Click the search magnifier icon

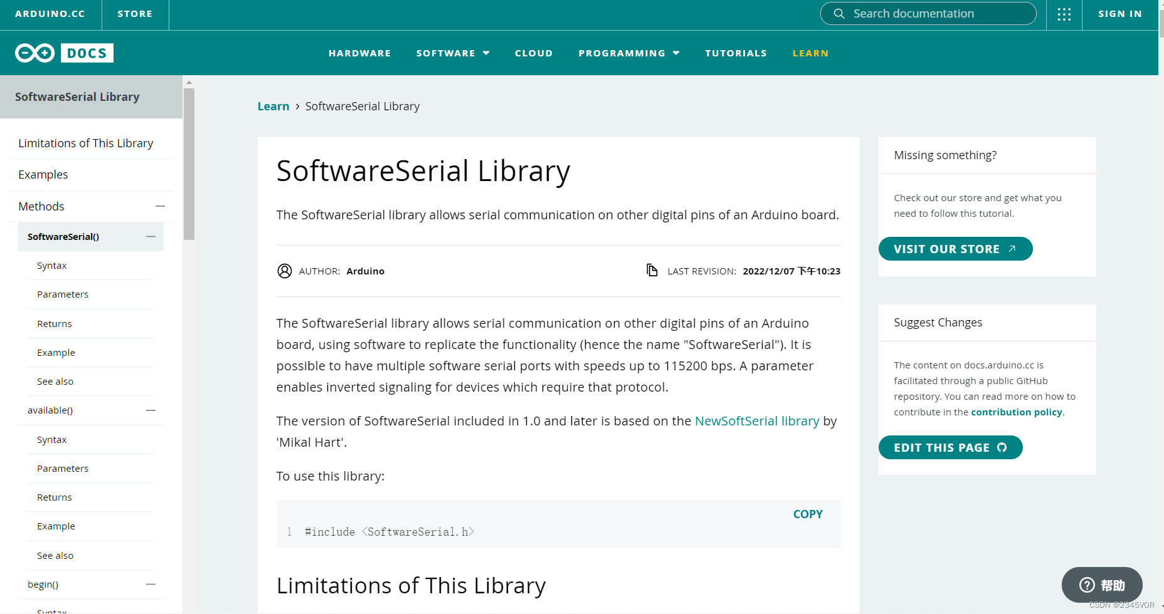point(839,13)
